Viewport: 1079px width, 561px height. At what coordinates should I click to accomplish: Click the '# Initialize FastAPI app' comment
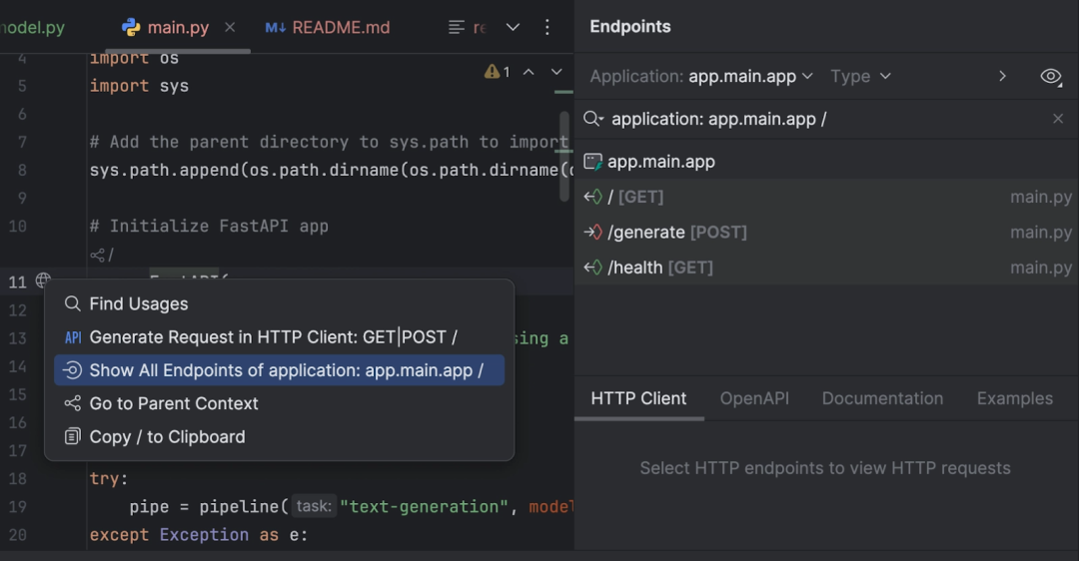click(209, 227)
